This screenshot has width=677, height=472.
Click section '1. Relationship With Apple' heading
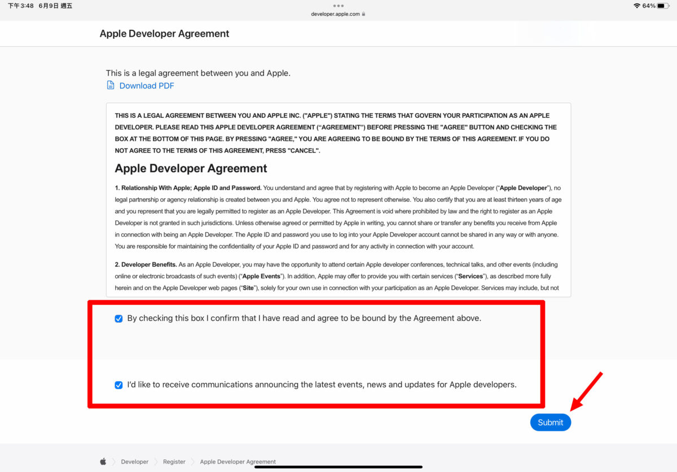(188, 188)
